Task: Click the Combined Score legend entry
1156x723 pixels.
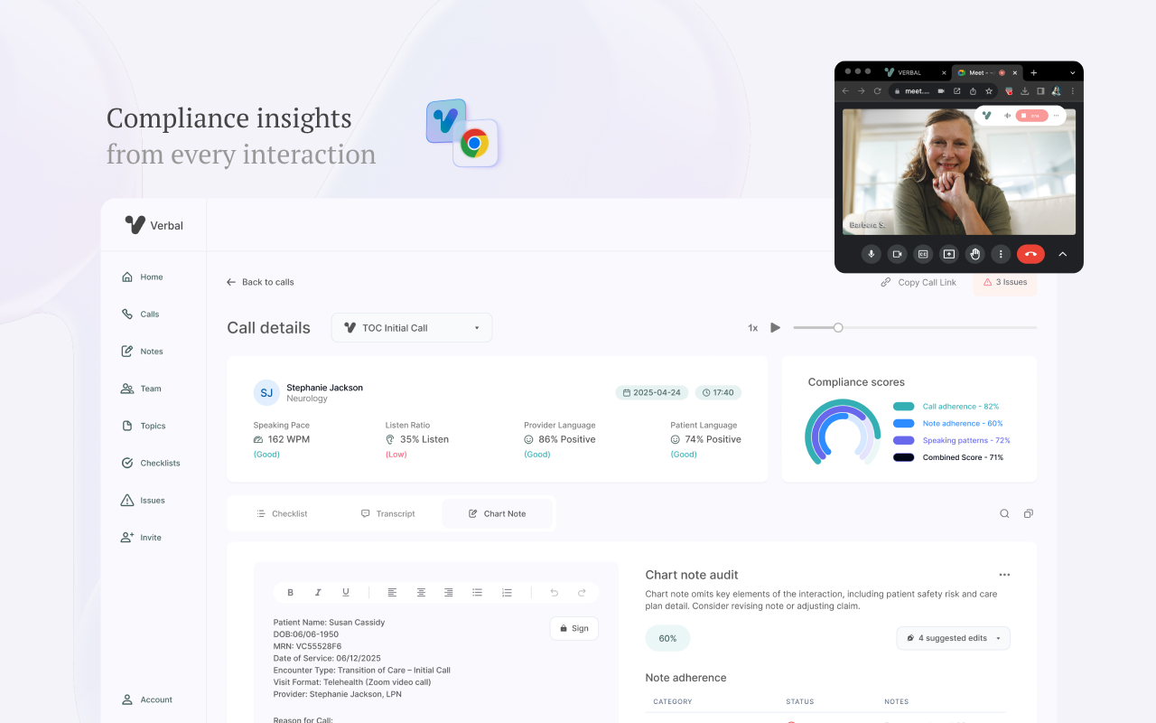Action: click(948, 457)
